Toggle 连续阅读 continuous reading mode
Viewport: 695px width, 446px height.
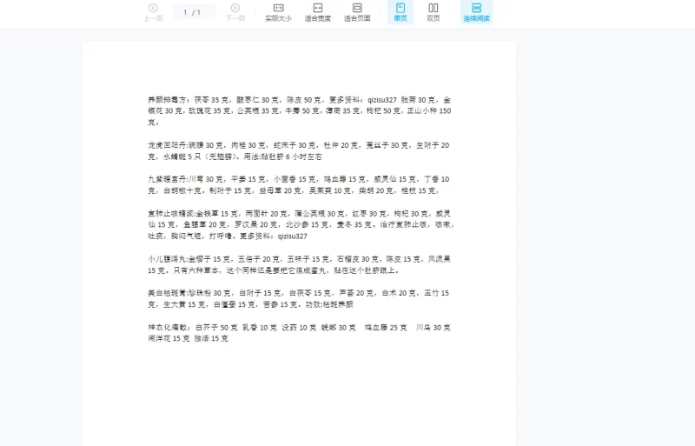tap(476, 8)
